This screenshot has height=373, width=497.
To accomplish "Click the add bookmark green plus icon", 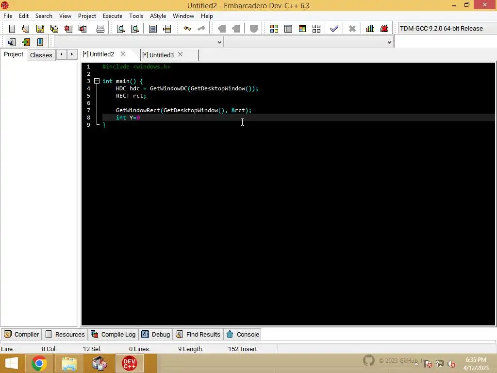I will point(26,42).
